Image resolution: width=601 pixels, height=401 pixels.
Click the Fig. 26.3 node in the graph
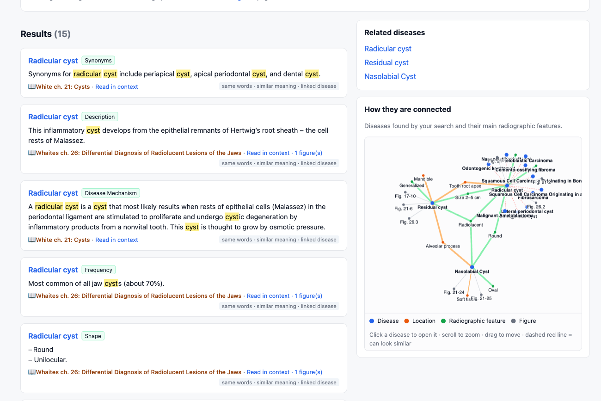pyautogui.click(x=409, y=218)
